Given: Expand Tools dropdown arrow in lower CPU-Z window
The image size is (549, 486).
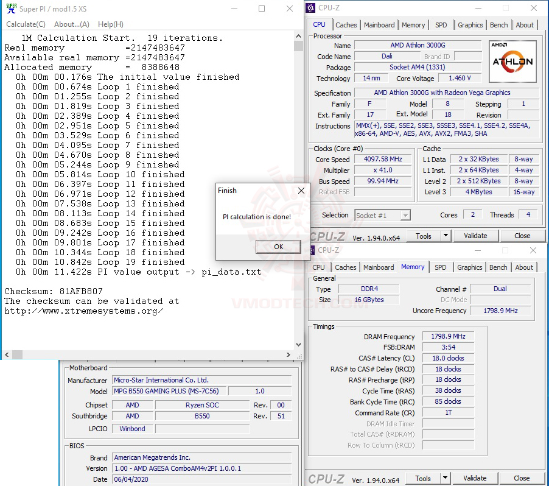Looking at the screenshot, I should coord(445,478).
